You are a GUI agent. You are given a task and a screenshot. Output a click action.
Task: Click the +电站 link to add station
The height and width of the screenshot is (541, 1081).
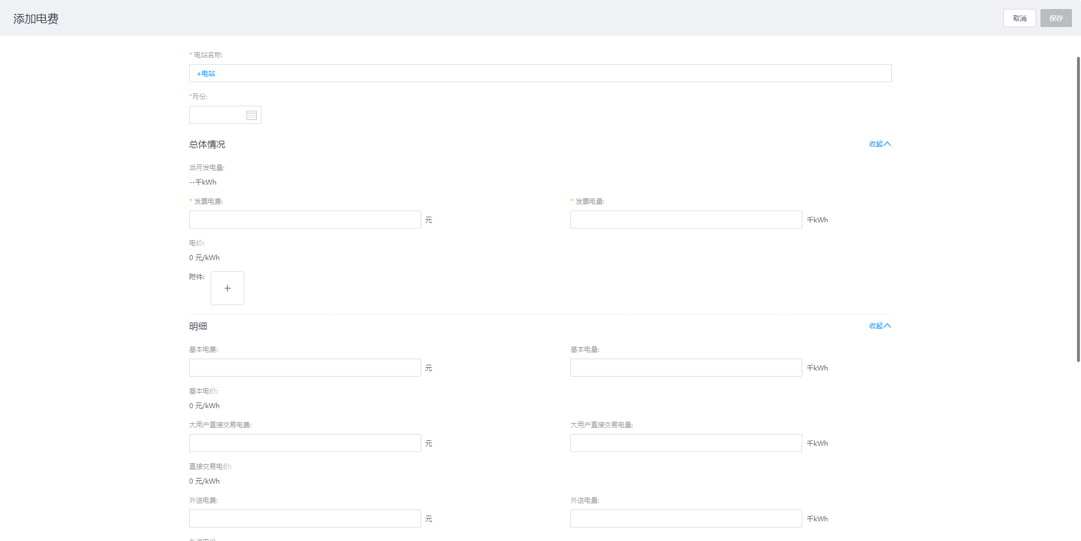pyautogui.click(x=206, y=74)
